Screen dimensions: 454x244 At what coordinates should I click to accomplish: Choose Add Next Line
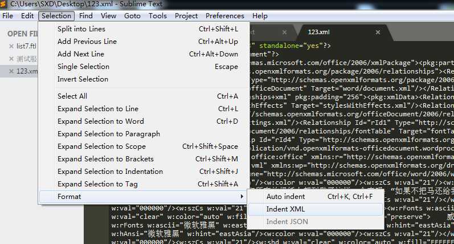click(x=144, y=54)
